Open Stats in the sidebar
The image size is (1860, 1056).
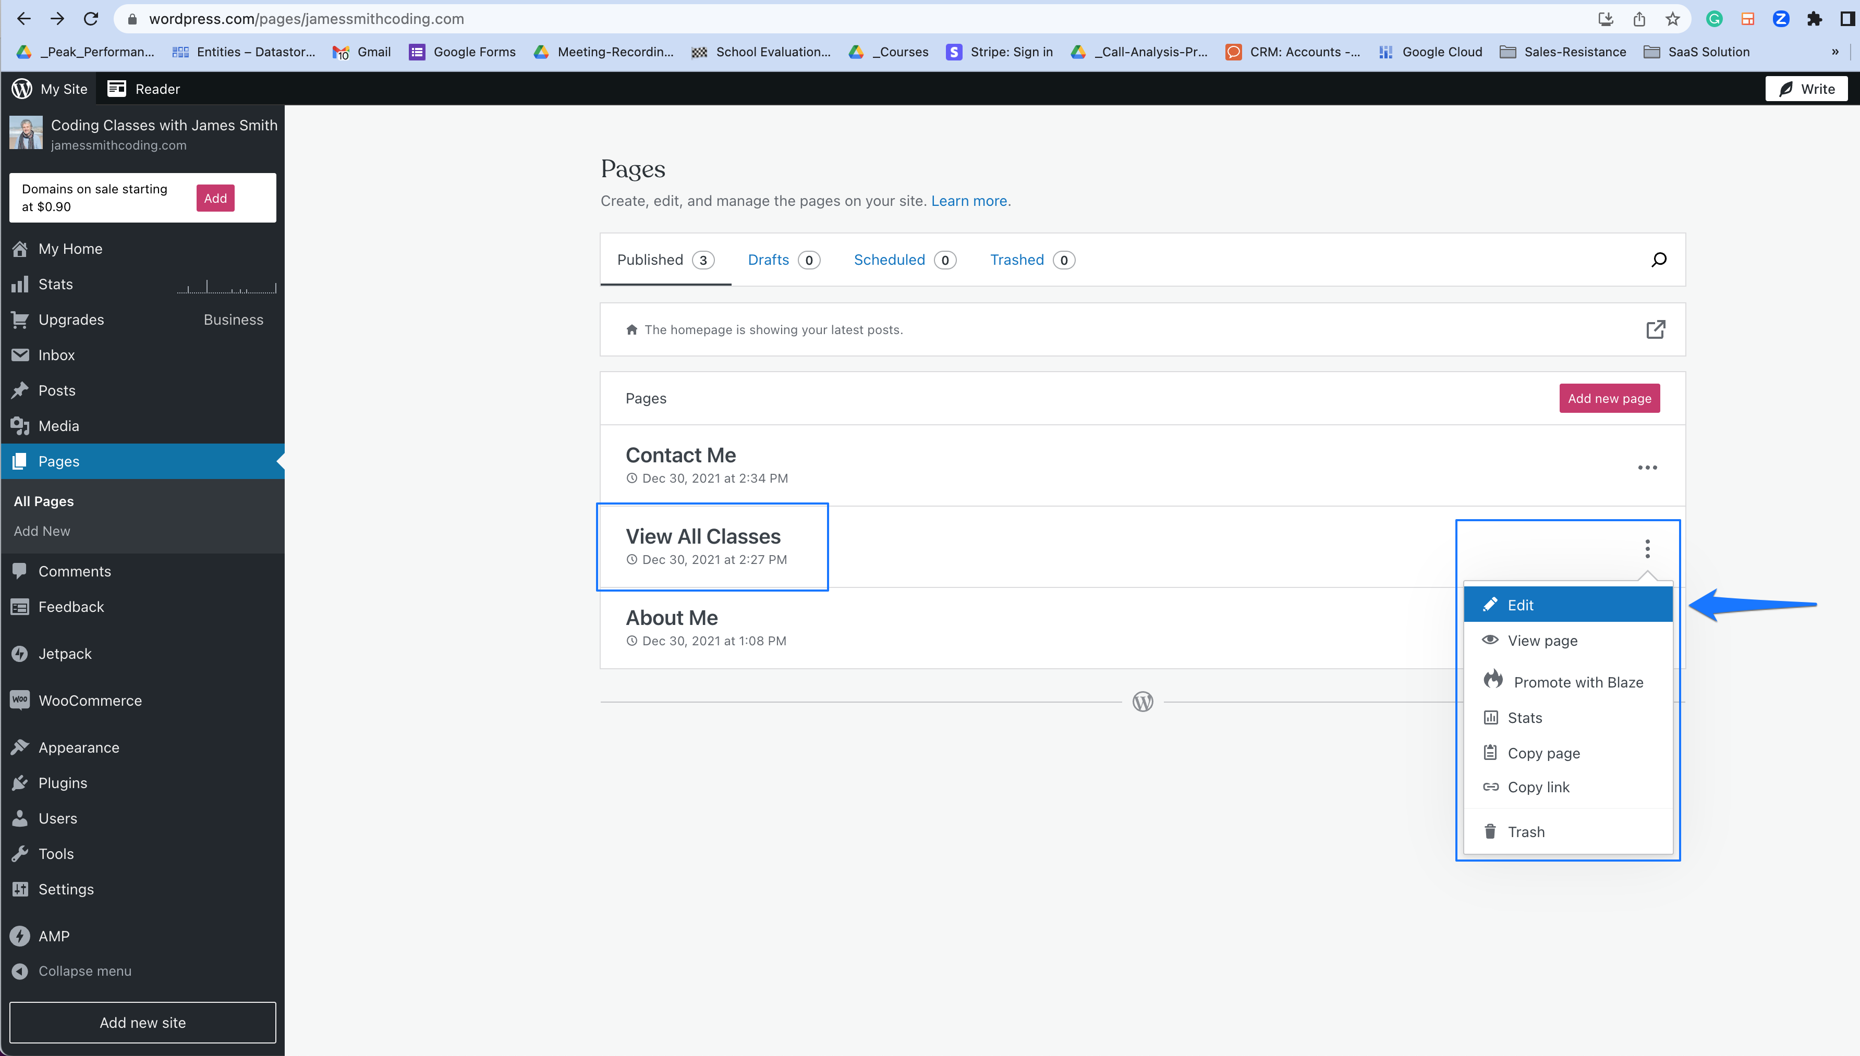click(x=142, y=284)
